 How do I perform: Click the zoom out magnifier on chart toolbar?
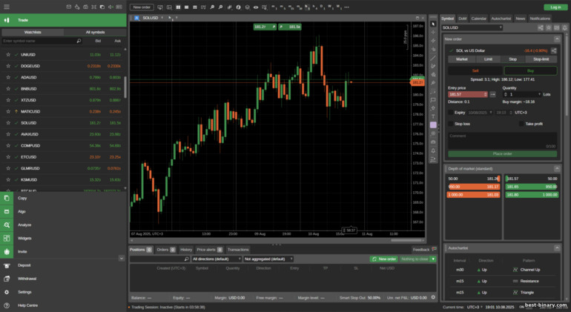(220, 7)
